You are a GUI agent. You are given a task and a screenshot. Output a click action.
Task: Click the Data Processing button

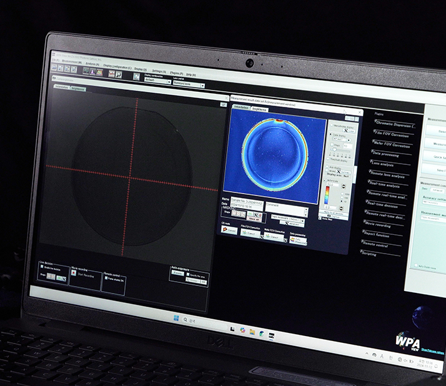pyautogui.click(x=298, y=240)
